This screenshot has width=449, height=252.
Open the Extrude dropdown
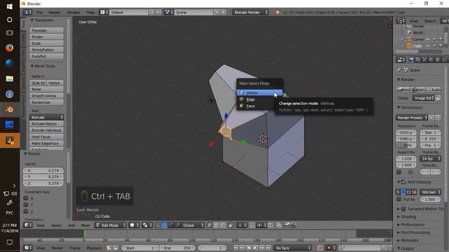(x=46, y=117)
